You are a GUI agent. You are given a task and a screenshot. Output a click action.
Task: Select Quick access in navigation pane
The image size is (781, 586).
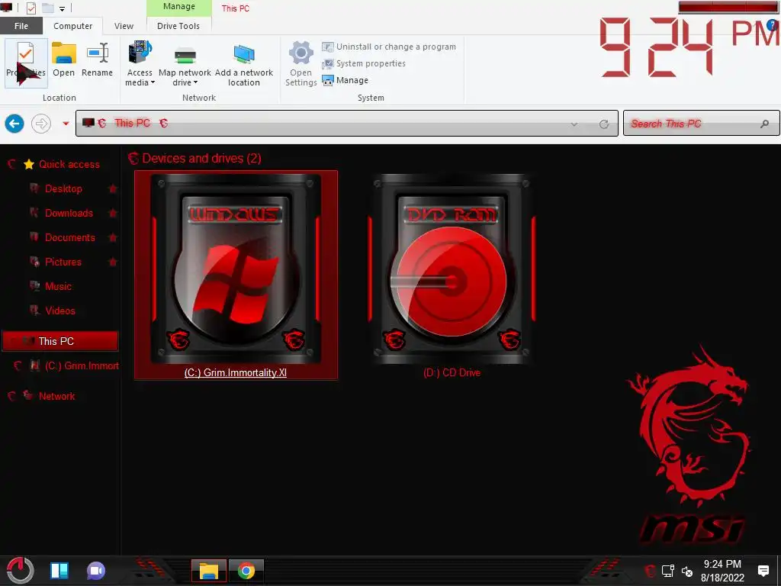(x=69, y=164)
